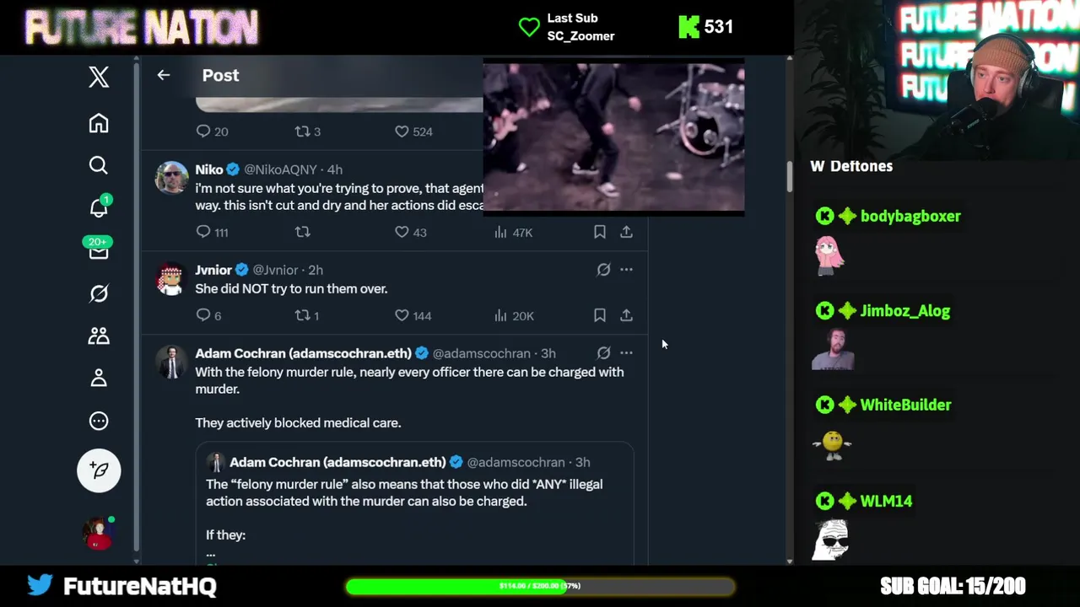Open the Explore search icon
The image size is (1080, 607).
tap(99, 165)
